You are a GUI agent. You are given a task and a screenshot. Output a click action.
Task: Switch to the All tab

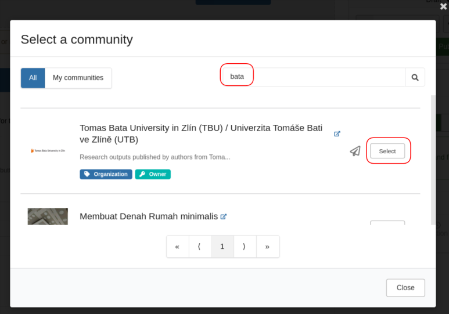click(33, 78)
